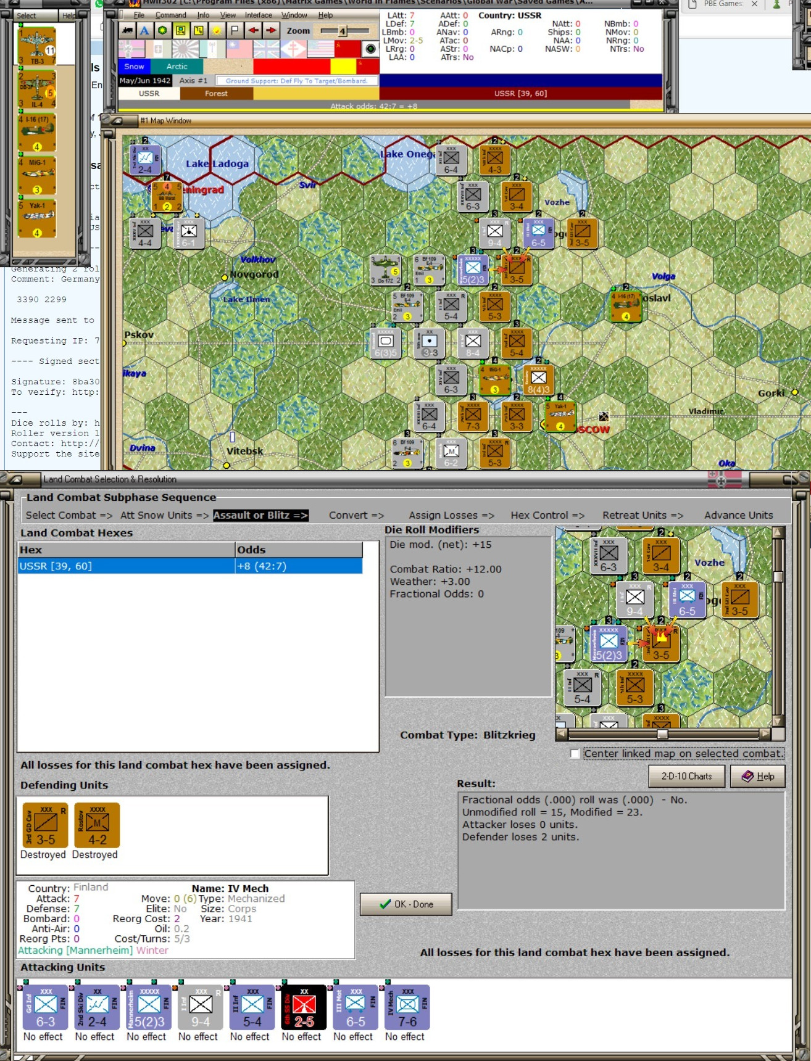Screen dimensions: 811x1061
Task: Click the Odds column header
Action: tap(299, 550)
